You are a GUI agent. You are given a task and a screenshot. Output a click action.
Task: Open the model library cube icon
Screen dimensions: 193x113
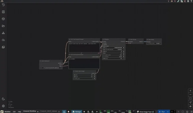pyautogui.click(x=3, y=19)
